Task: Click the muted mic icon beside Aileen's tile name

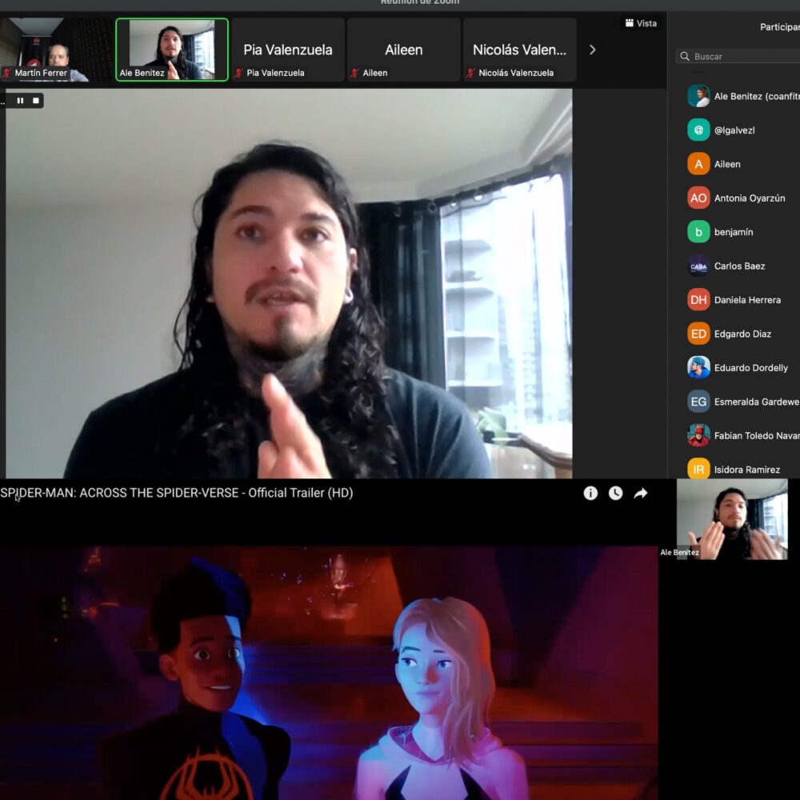Action: pos(354,73)
